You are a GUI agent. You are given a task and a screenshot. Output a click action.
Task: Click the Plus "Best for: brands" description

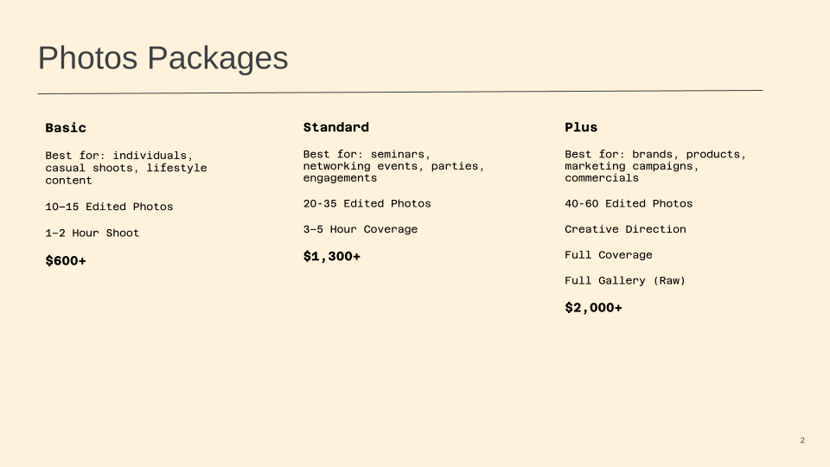click(654, 166)
